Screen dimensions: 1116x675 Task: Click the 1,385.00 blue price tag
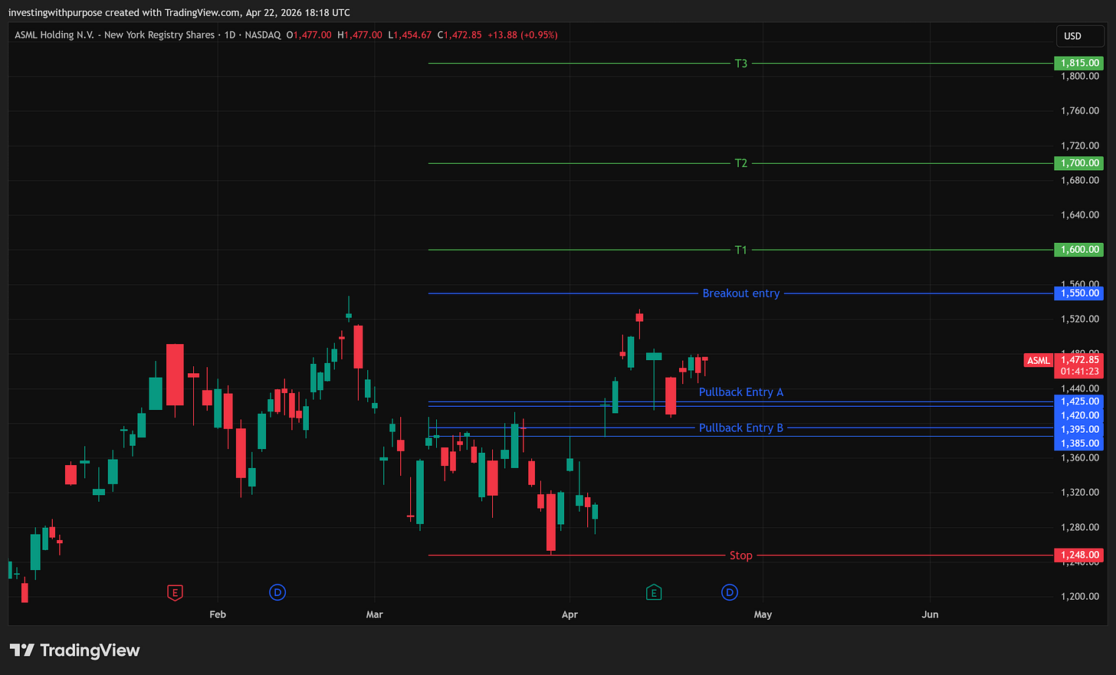pos(1079,443)
